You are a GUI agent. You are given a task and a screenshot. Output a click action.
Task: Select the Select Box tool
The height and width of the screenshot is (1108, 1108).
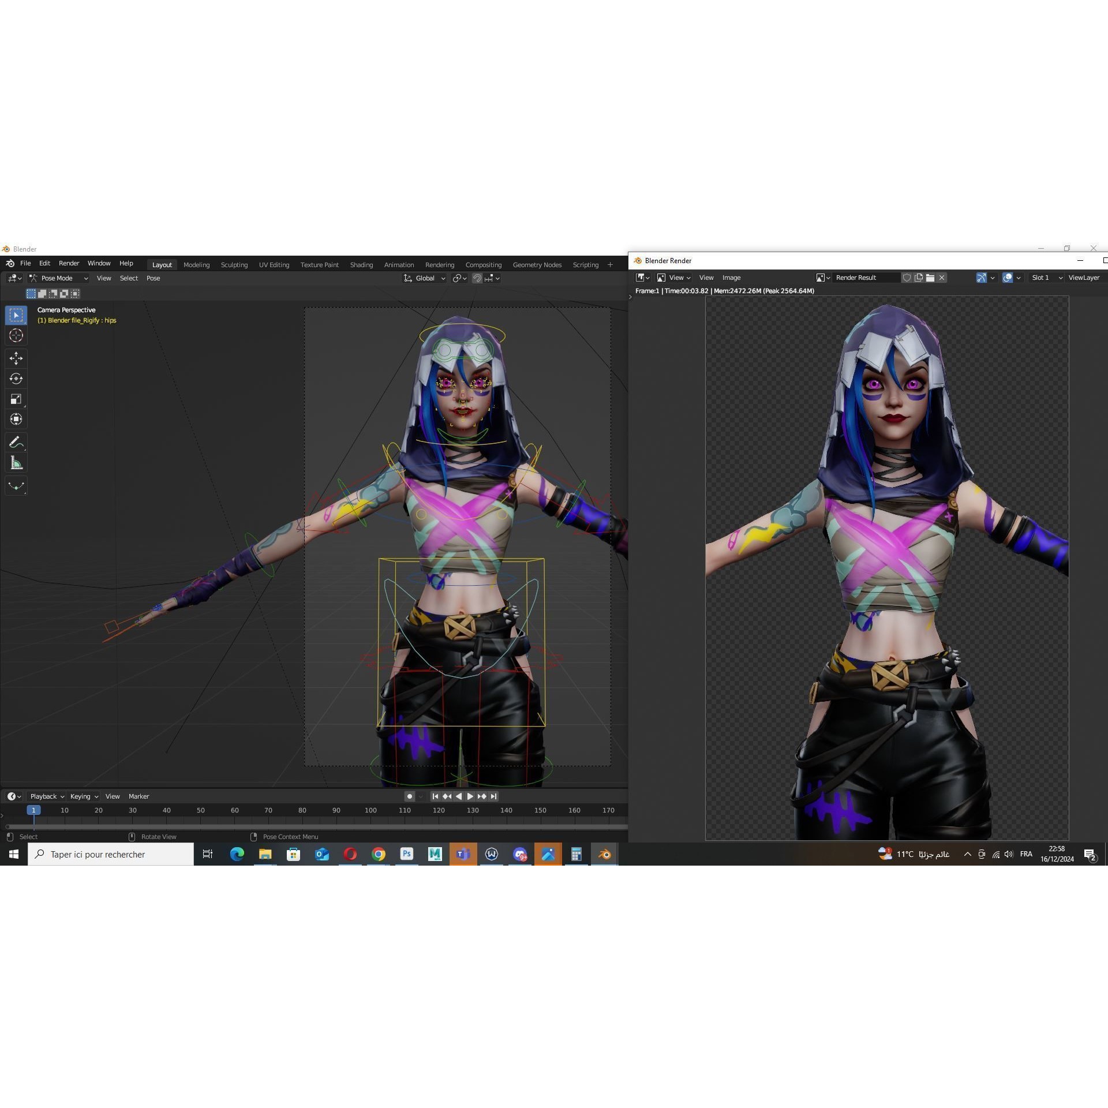[16, 315]
